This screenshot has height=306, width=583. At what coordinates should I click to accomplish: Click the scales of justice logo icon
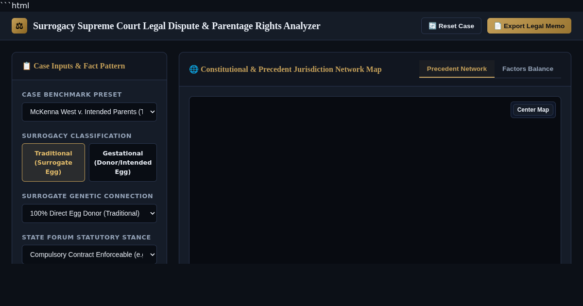pyautogui.click(x=19, y=26)
